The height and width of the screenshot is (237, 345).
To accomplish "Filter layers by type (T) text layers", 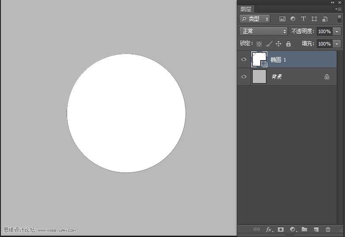I will [303, 19].
